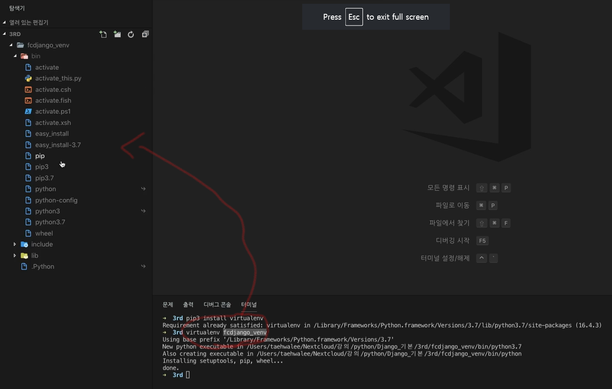Click the lib folder icon
Viewport: 612px width, 389px height.
click(24, 256)
